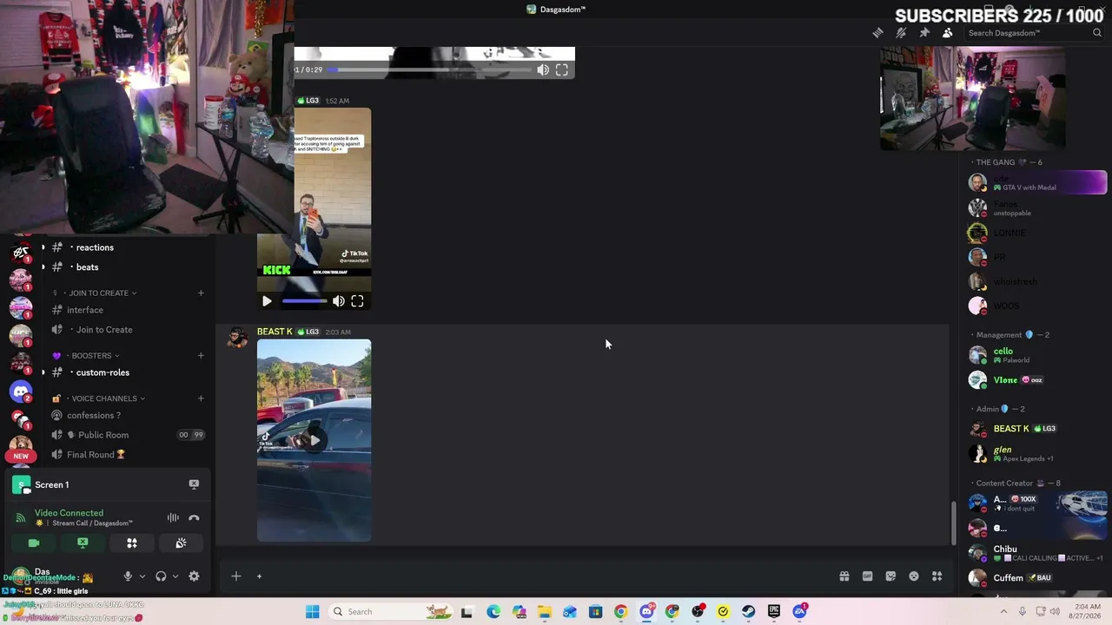Viewport: 1112px width, 625px height.
Task: Open the custom-roles channel
Action: click(x=127, y=372)
